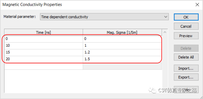Click the Mag. Sigma [1/Sm] column header

point(122,32)
